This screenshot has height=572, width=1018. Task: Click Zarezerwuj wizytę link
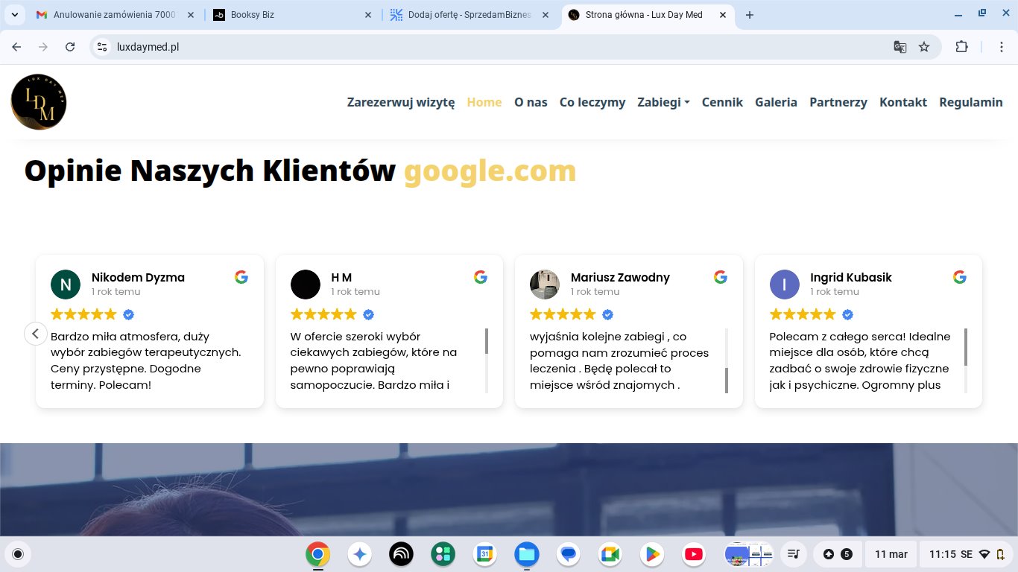[400, 102]
